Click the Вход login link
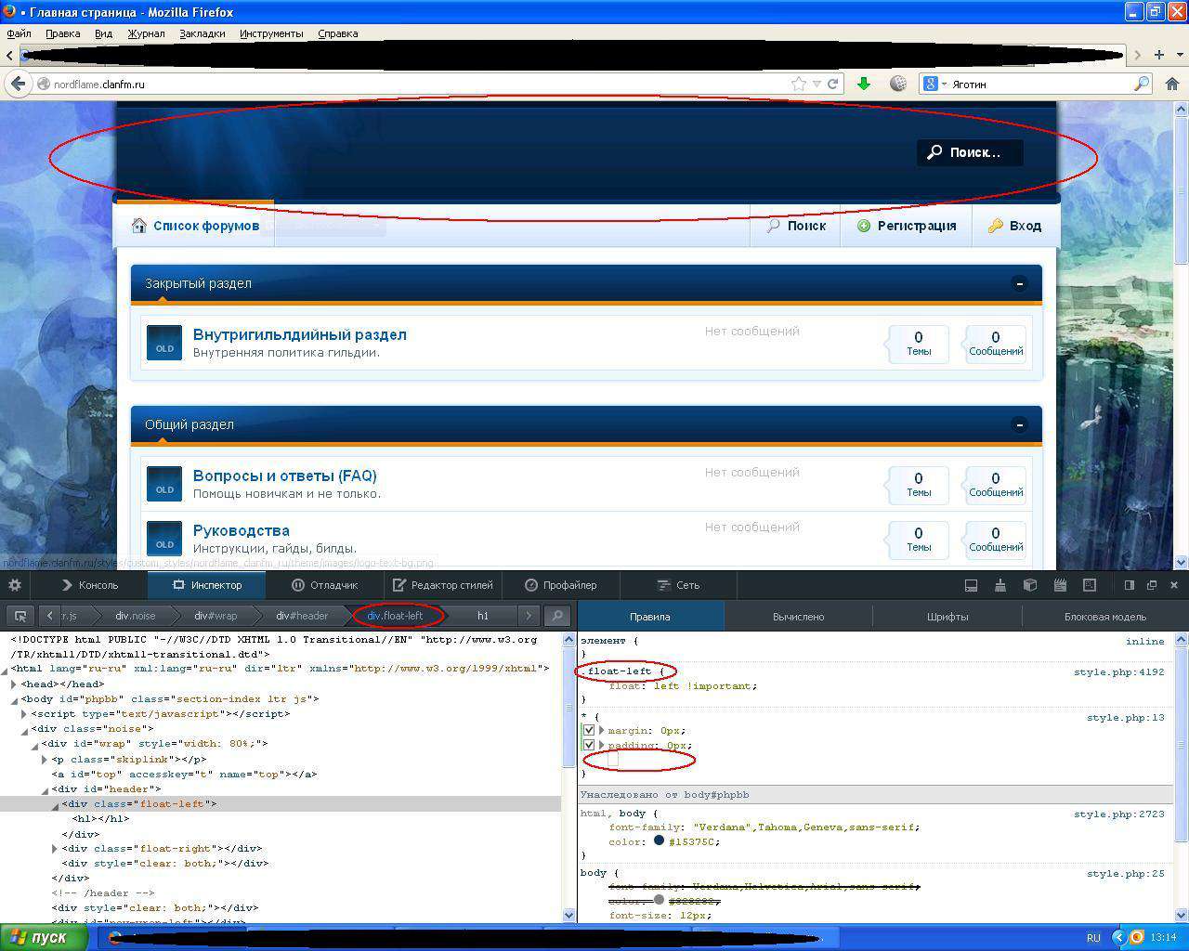Screen dimensions: 1189x951 [x=1013, y=226]
